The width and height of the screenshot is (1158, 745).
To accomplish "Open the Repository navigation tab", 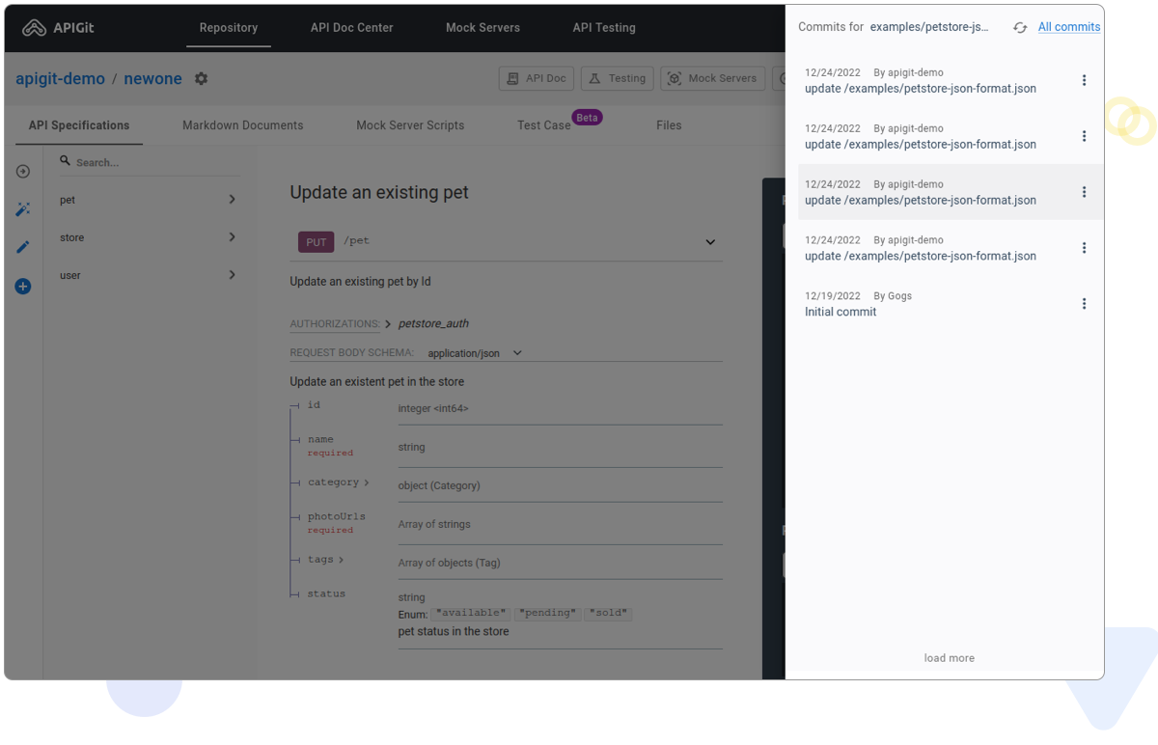I will point(229,28).
